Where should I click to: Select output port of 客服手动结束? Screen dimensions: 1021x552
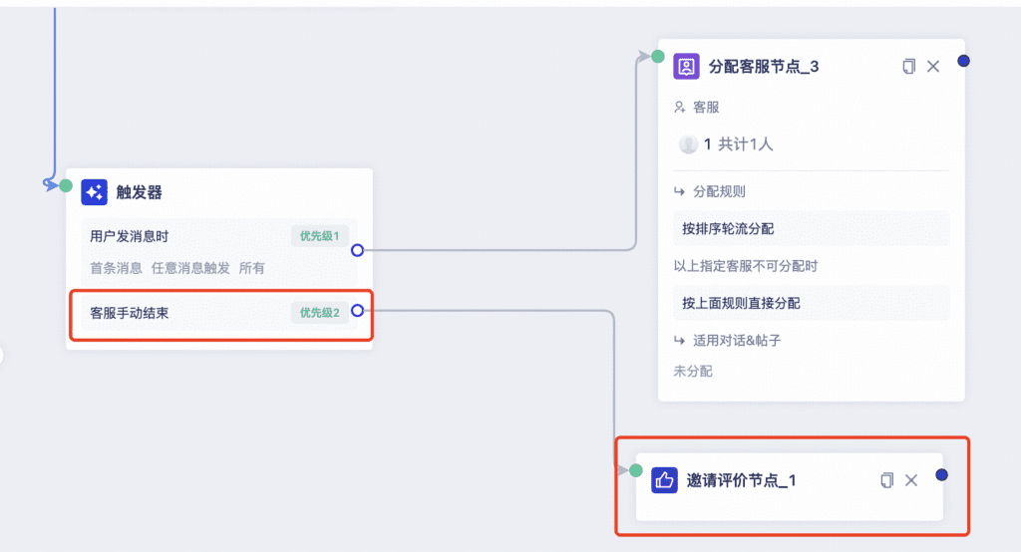tap(358, 311)
